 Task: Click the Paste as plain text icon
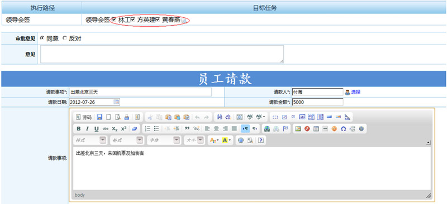tap(177, 117)
